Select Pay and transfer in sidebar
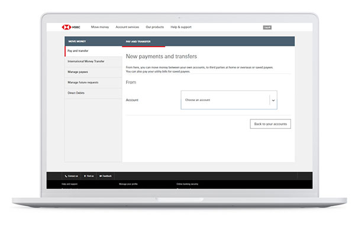This screenshot has height=230, width=355. [93, 51]
